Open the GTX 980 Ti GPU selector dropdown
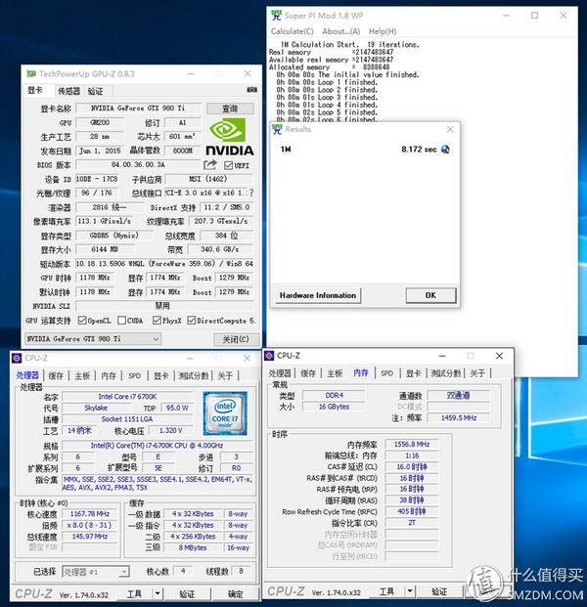The width and height of the screenshot is (587, 607). pyautogui.click(x=93, y=339)
